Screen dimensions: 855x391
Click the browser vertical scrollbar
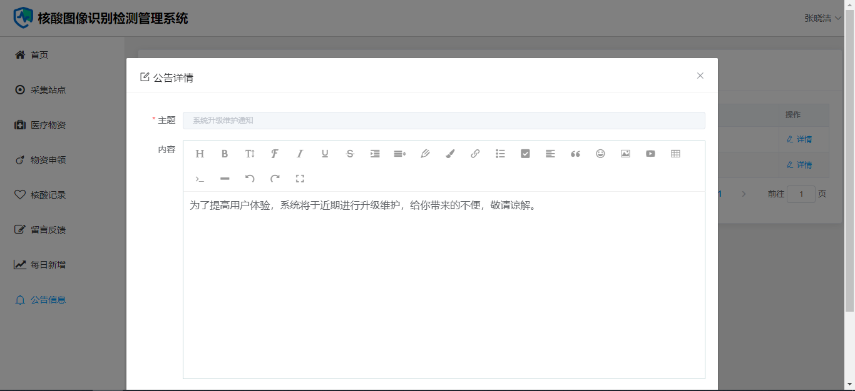849,160
